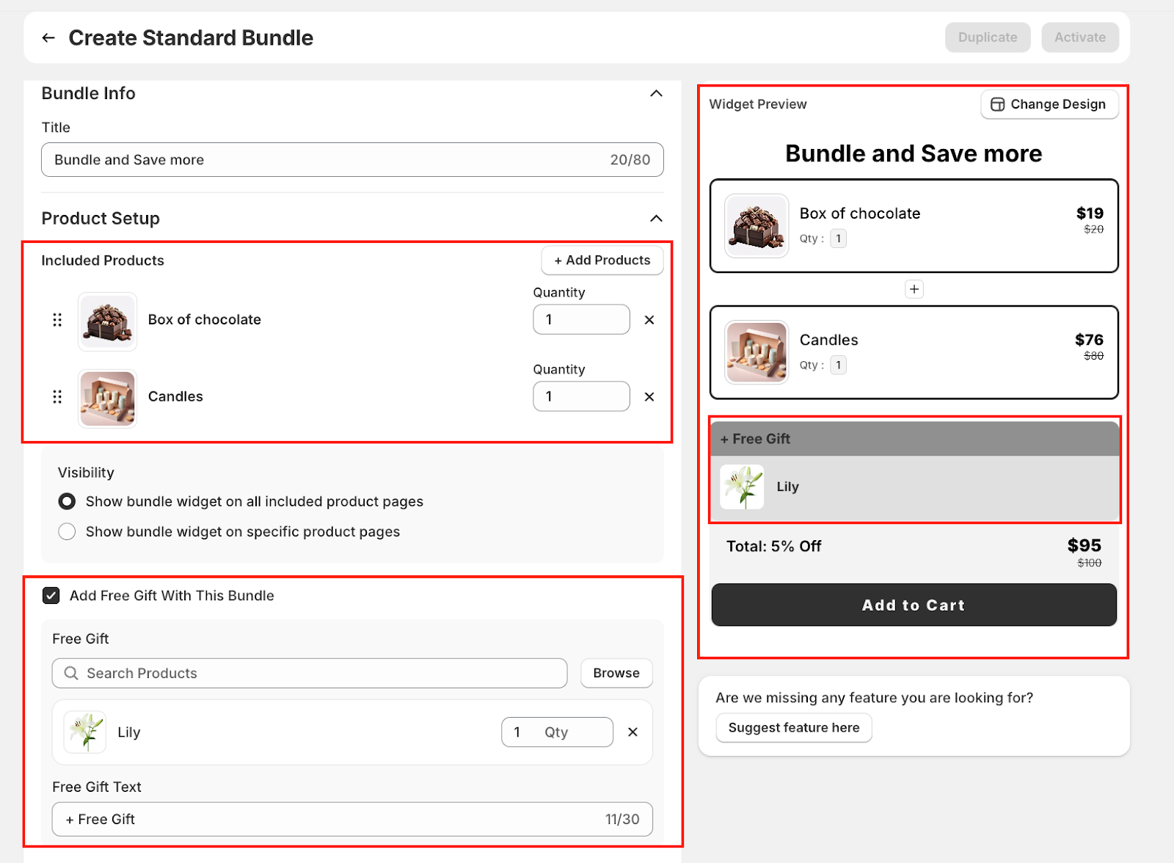Click drag handle for Candles row

point(57,397)
